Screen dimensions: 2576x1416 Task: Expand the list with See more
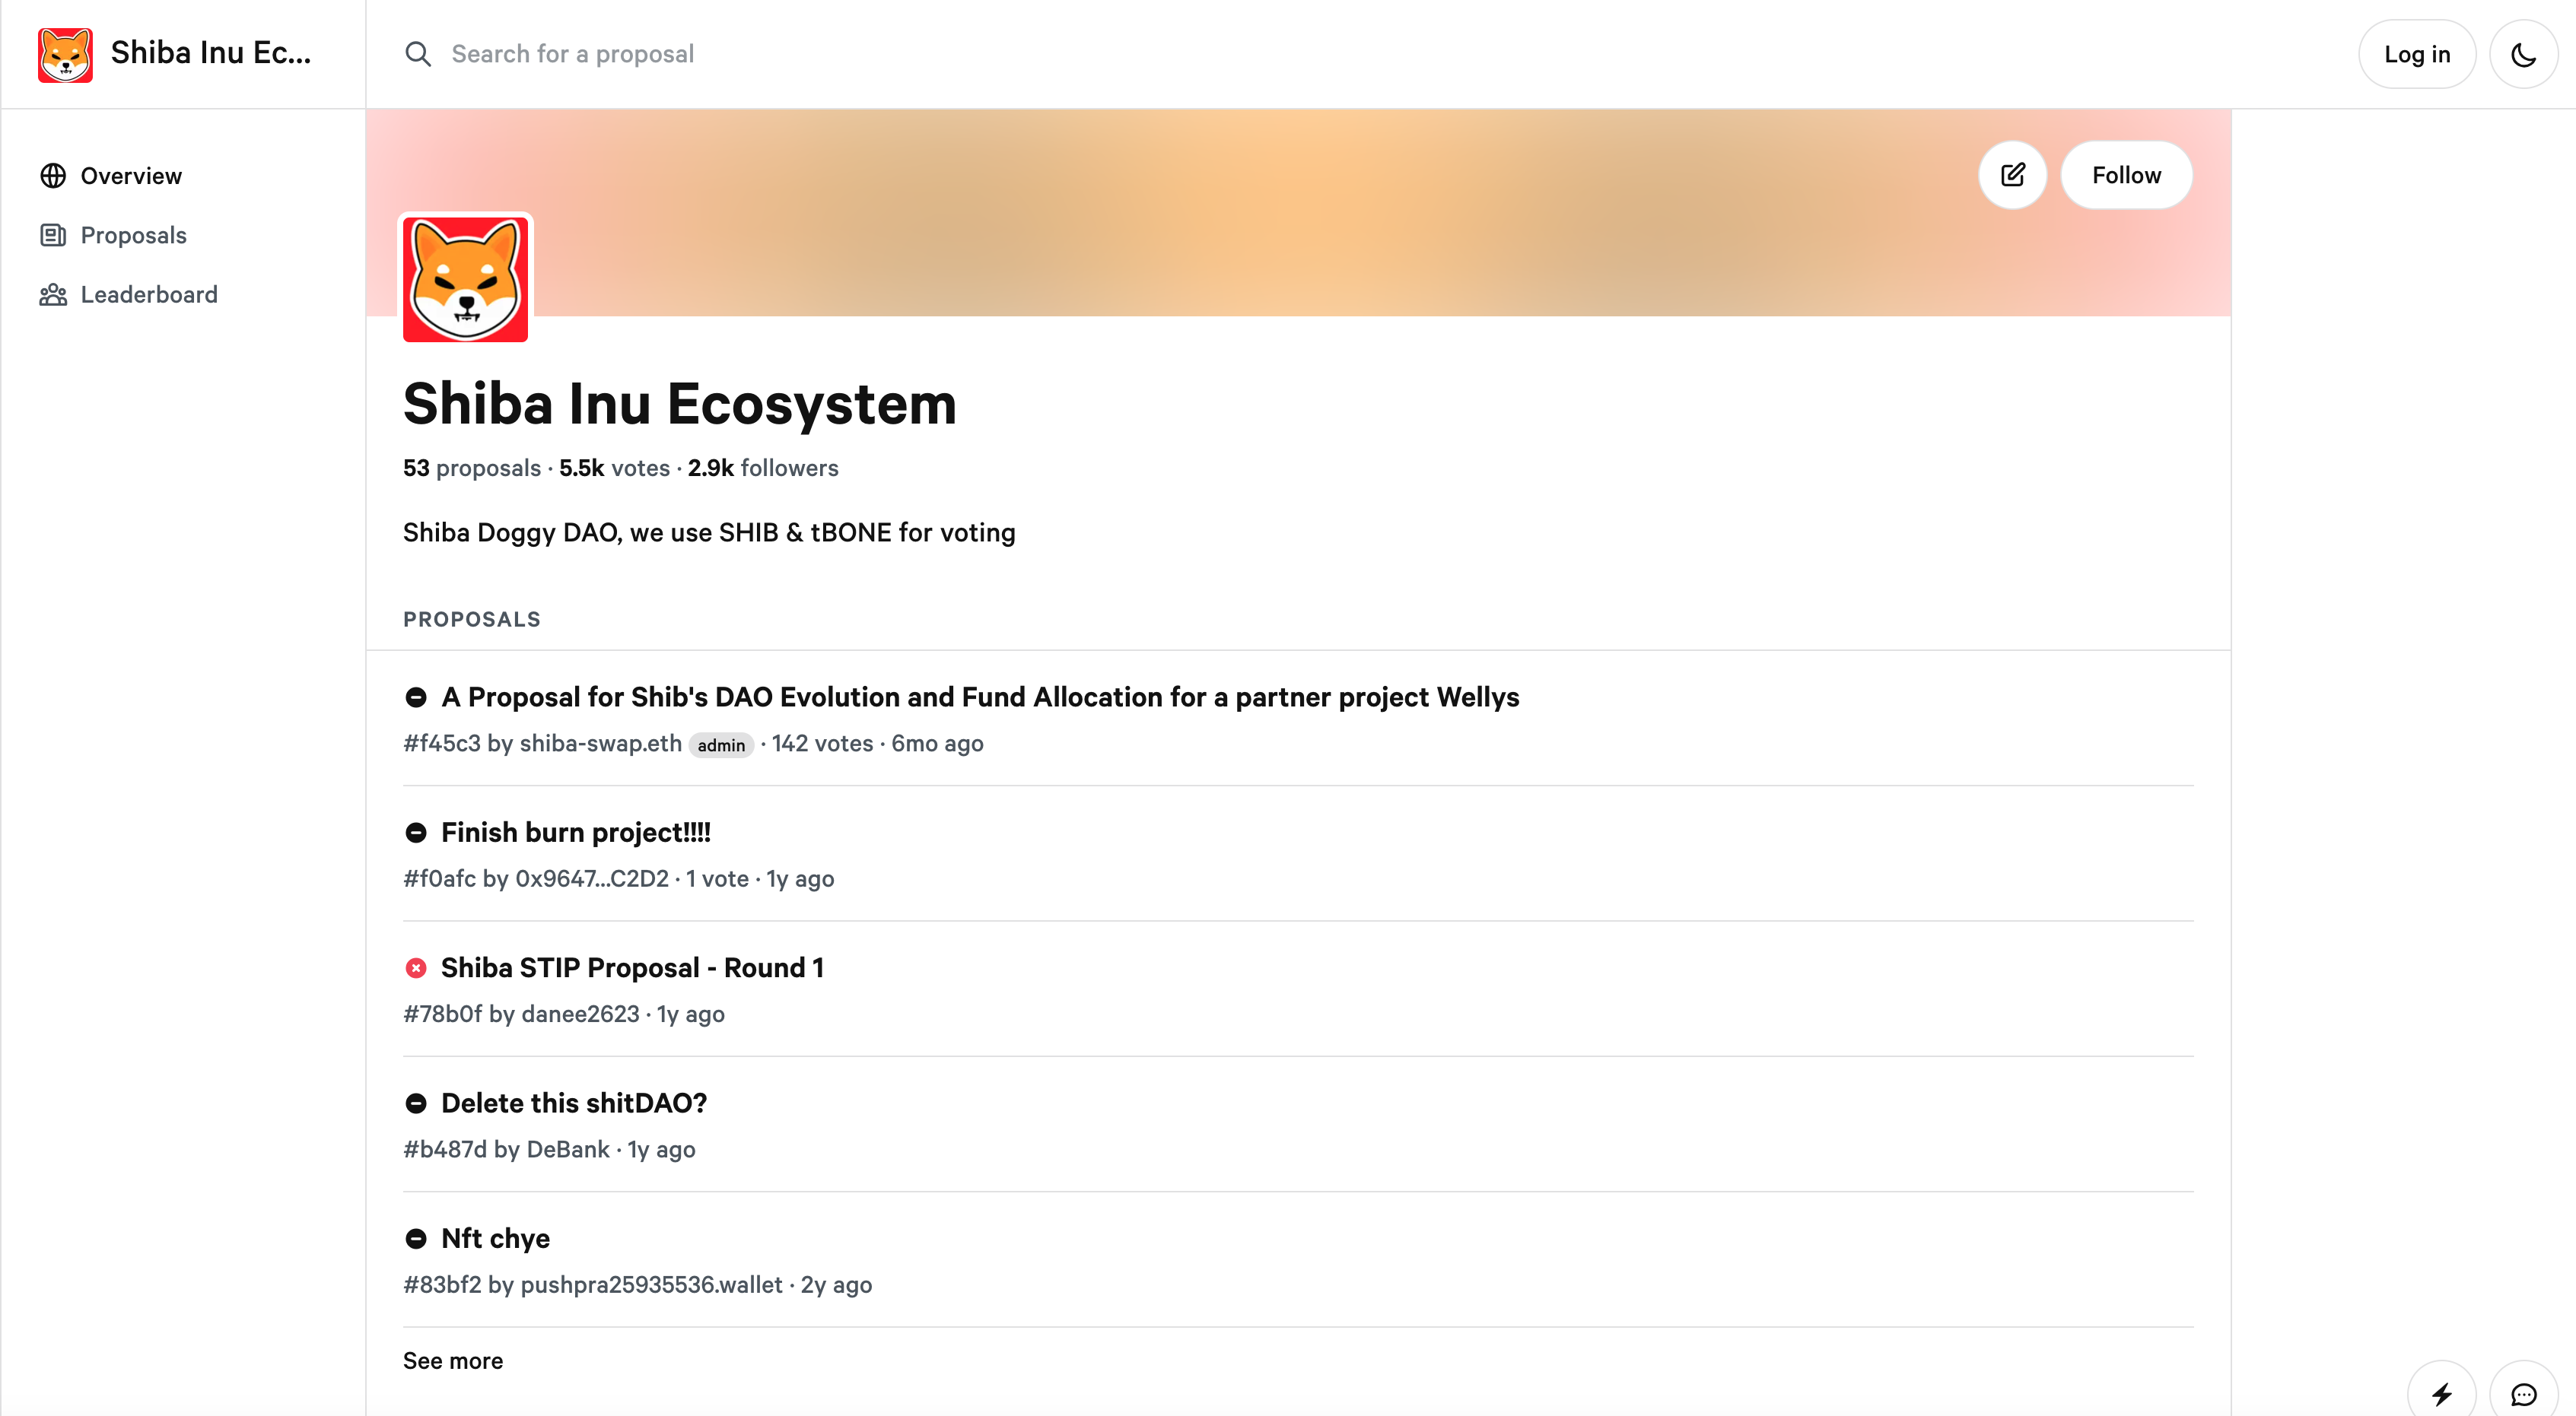coord(453,1360)
